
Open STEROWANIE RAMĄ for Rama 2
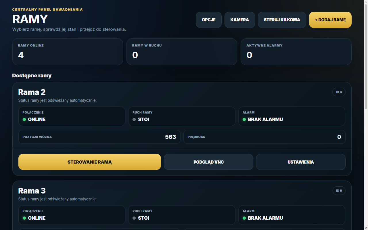(x=90, y=162)
